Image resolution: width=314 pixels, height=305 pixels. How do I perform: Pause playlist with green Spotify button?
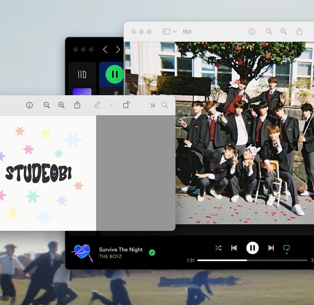click(x=115, y=74)
